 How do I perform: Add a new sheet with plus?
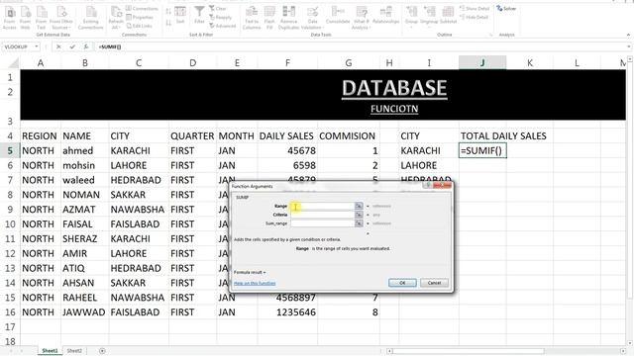tap(102, 351)
